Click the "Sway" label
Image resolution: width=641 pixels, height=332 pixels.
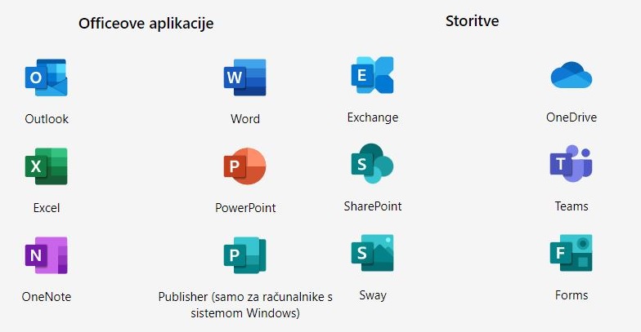(x=373, y=295)
